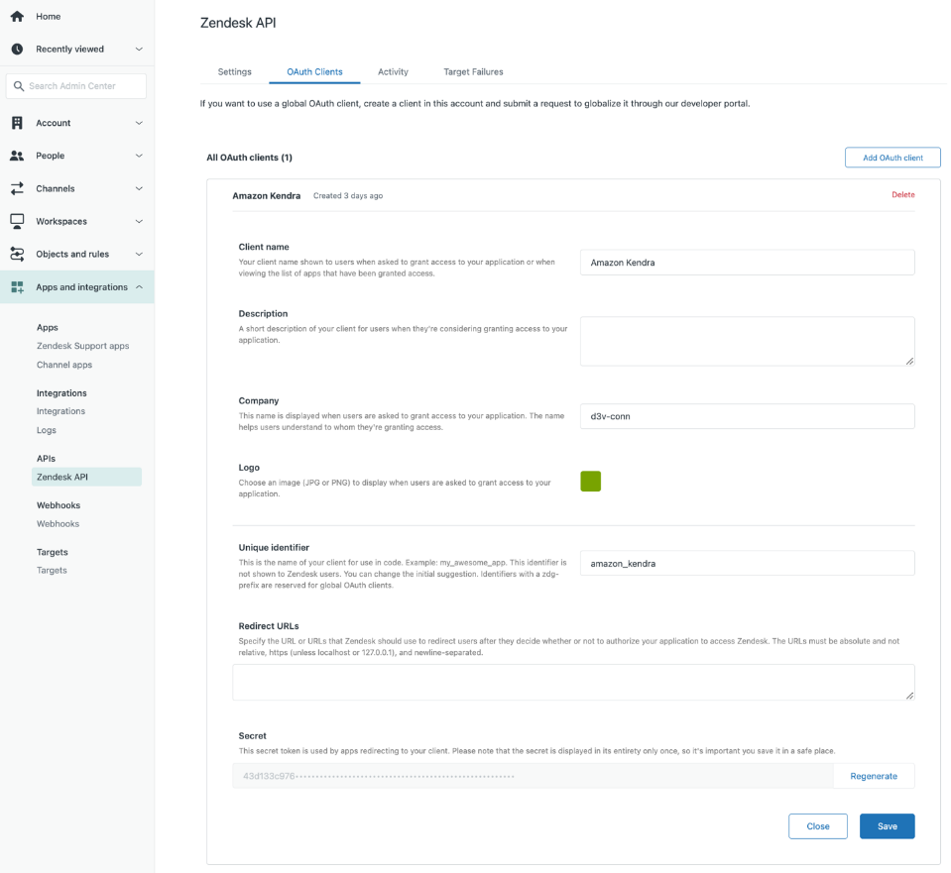Click the Description text area
The width and height of the screenshot is (951, 873).
[x=748, y=341]
